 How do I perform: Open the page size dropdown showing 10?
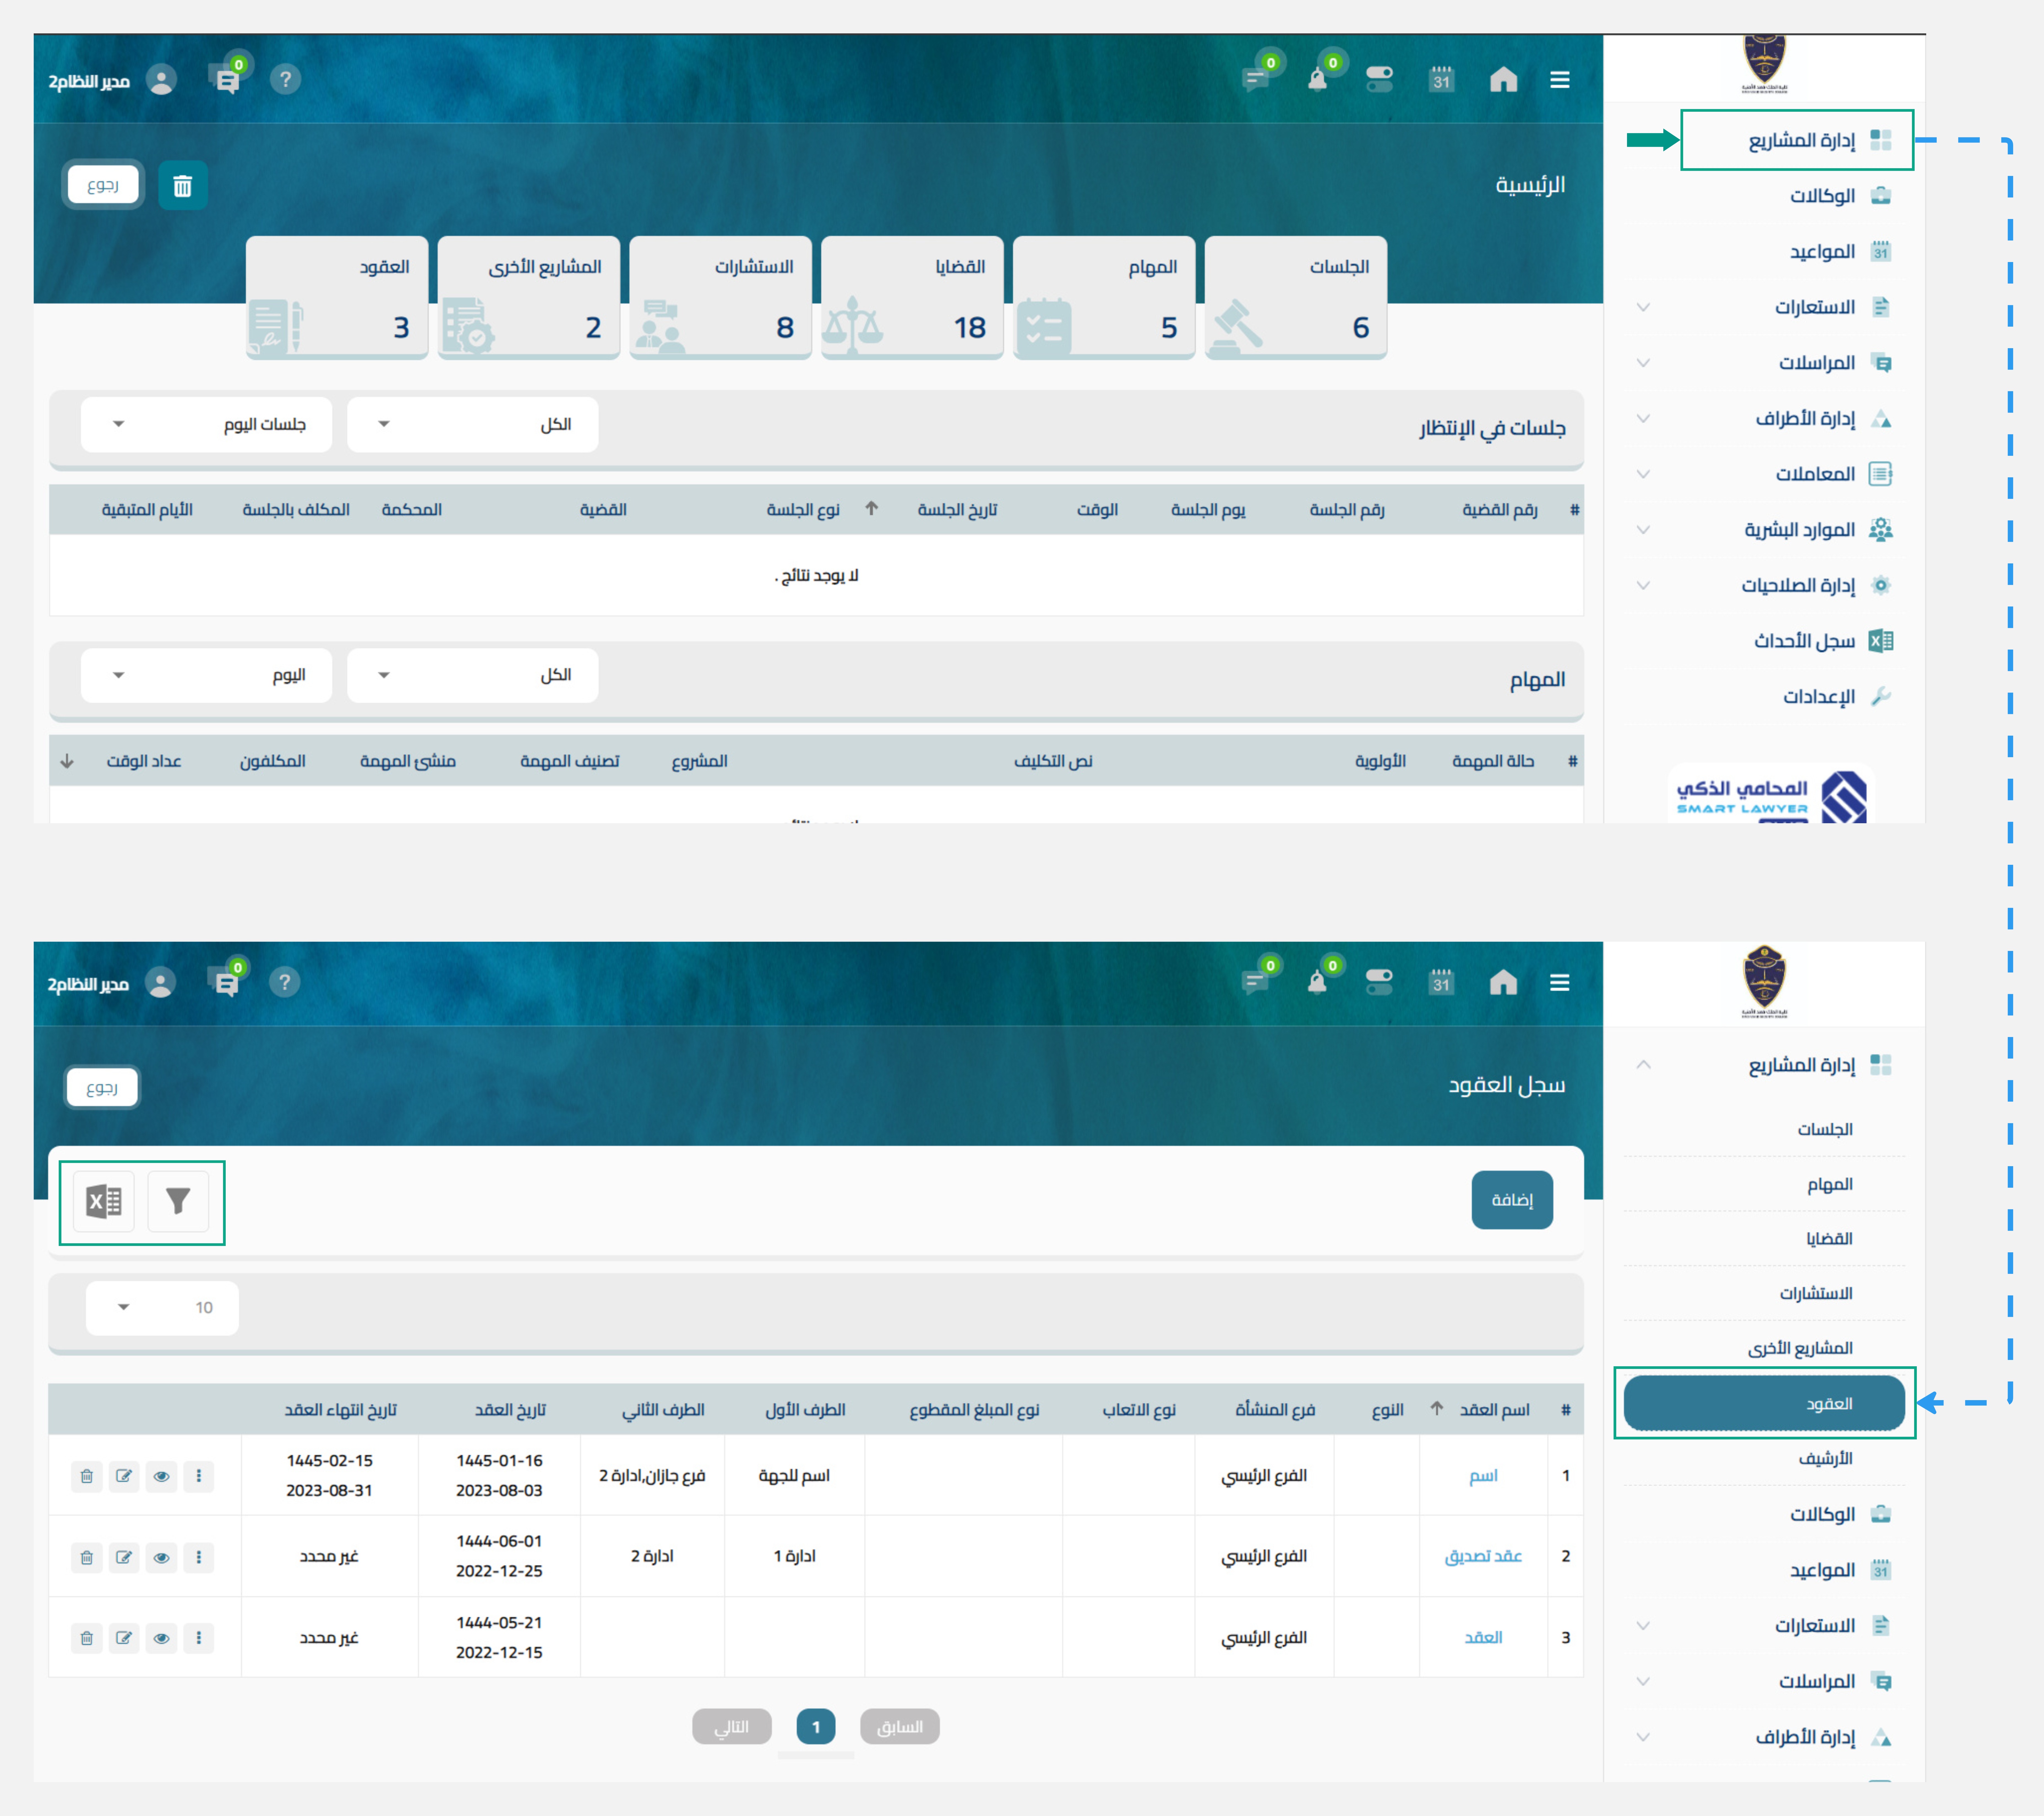pos(162,1308)
